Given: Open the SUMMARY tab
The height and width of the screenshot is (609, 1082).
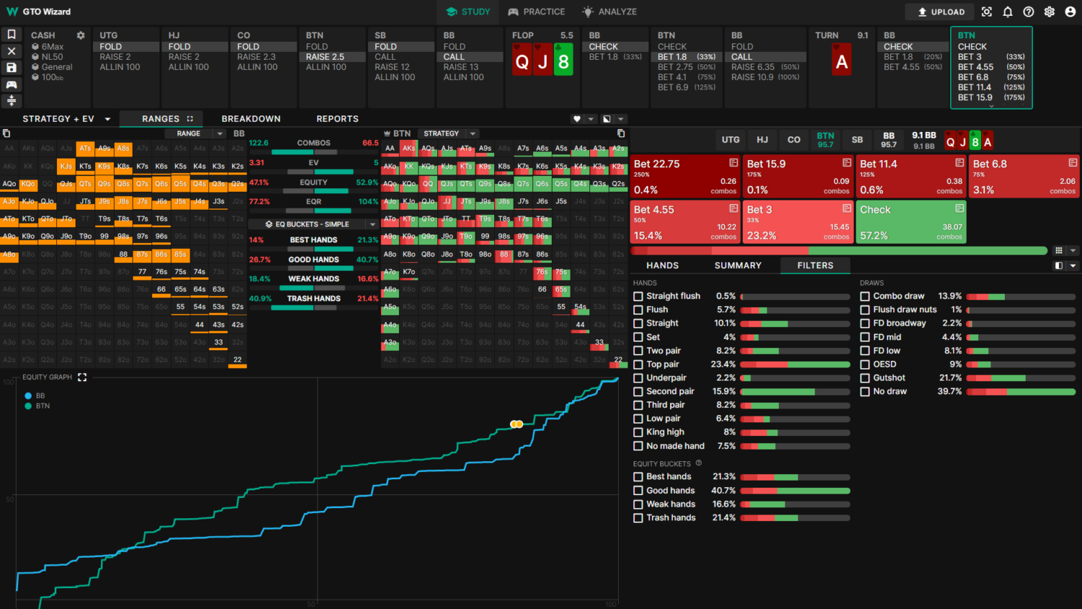Looking at the screenshot, I should coord(737,266).
